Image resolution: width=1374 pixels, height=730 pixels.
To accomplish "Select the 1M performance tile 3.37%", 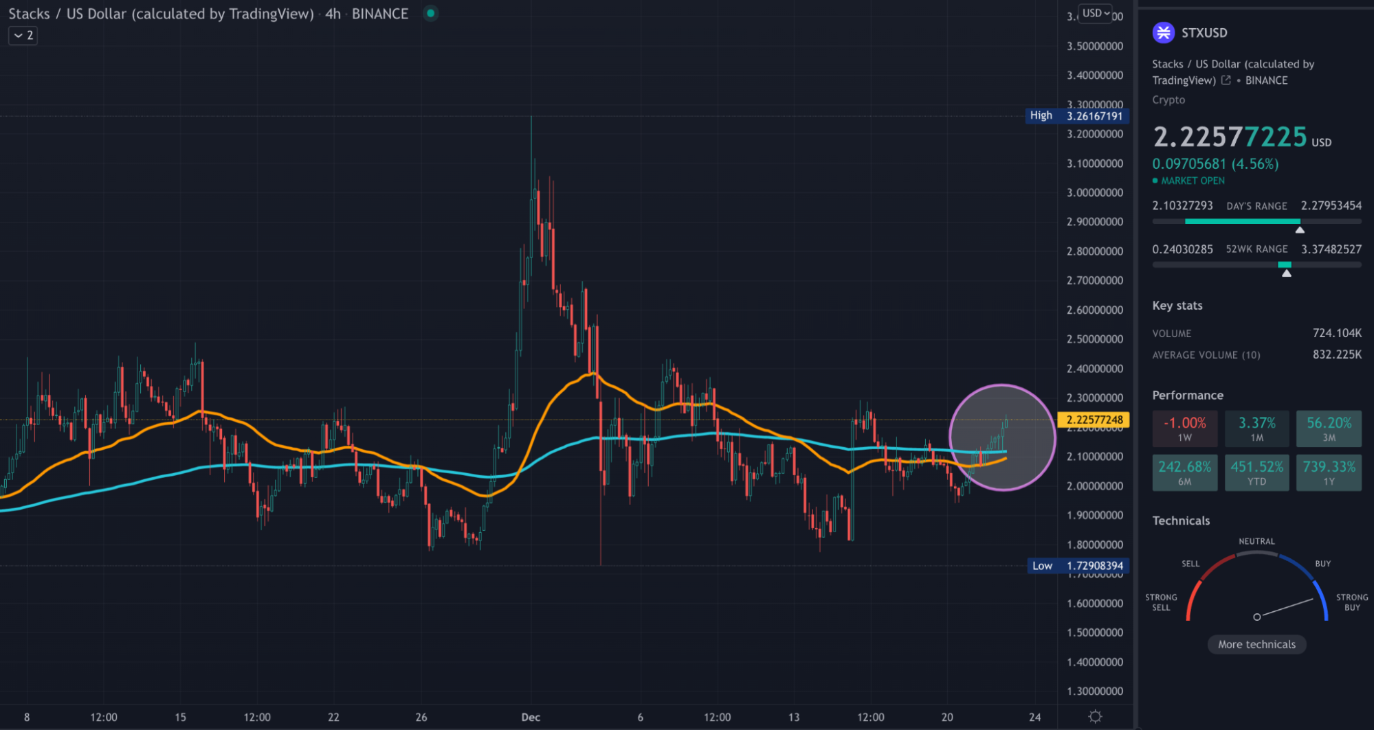I will (1256, 429).
